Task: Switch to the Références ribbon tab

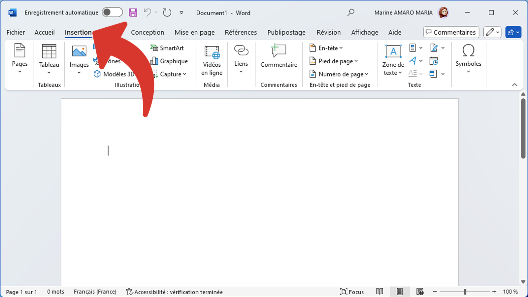Action: [x=241, y=32]
